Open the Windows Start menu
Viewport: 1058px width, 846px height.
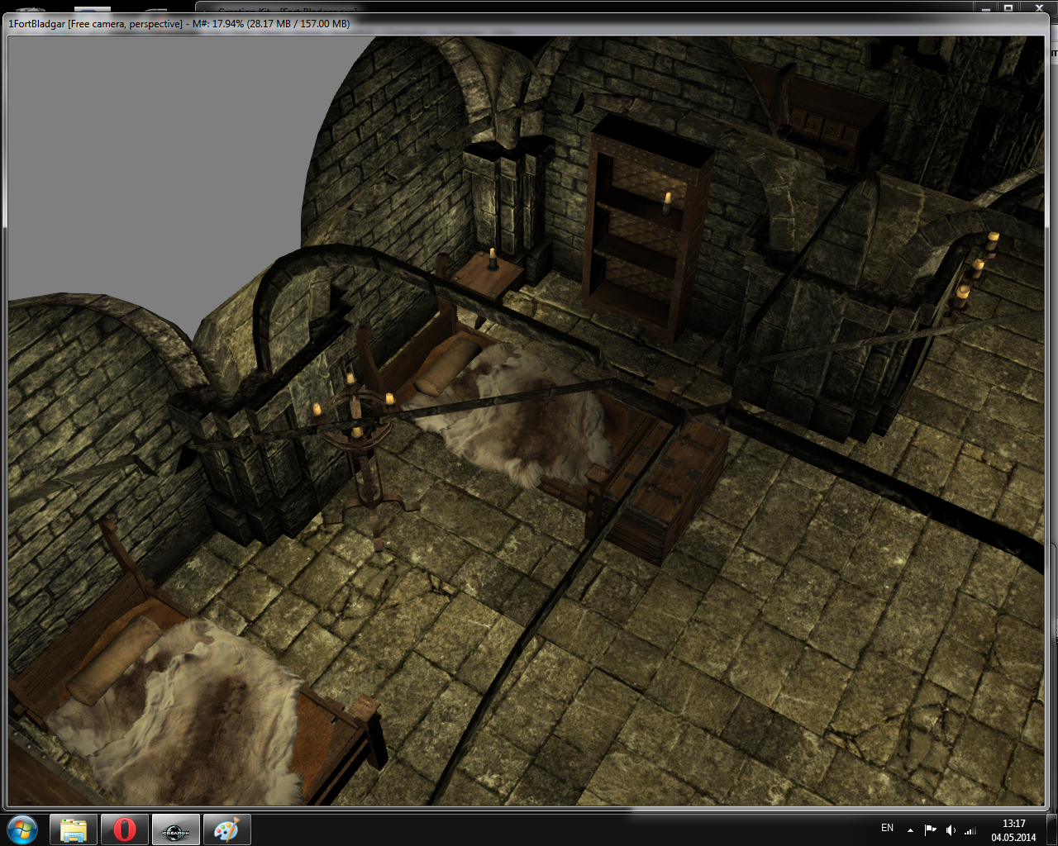coord(22,829)
